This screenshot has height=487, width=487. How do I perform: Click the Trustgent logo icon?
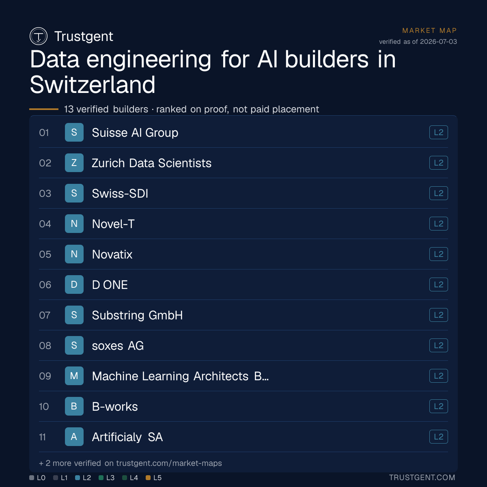point(39,36)
